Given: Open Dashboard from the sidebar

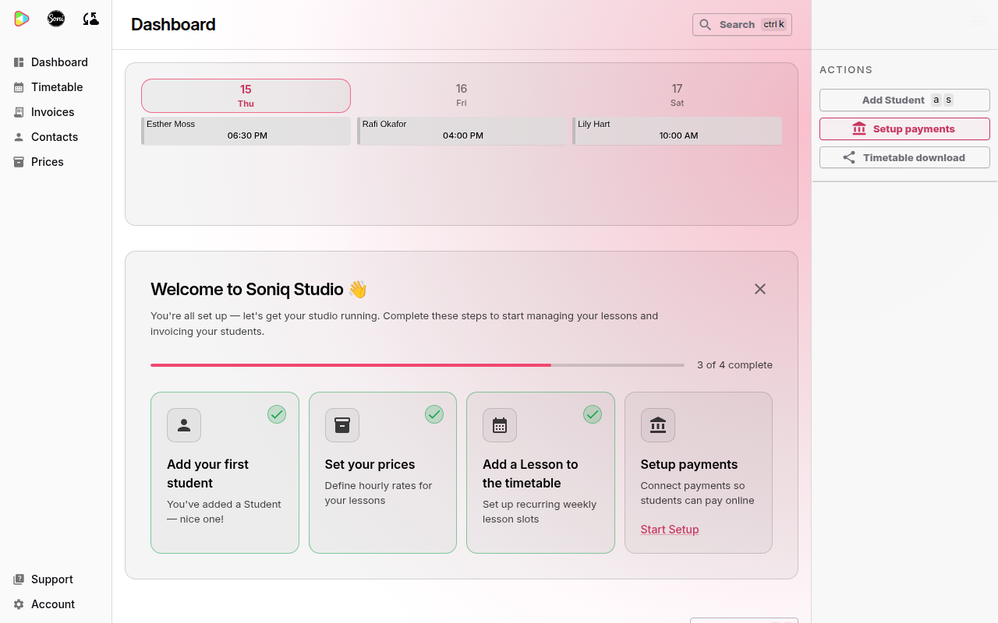Looking at the screenshot, I should [55, 62].
